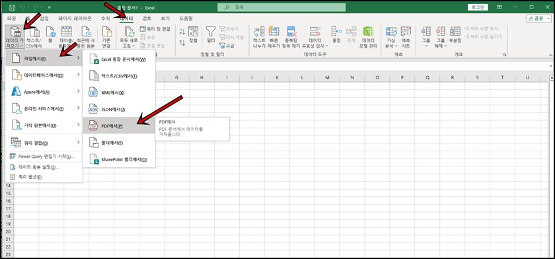Click 중복된 항목 제거 (Remove Duplicates)
The image size is (555, 259).
pos(291,37)
